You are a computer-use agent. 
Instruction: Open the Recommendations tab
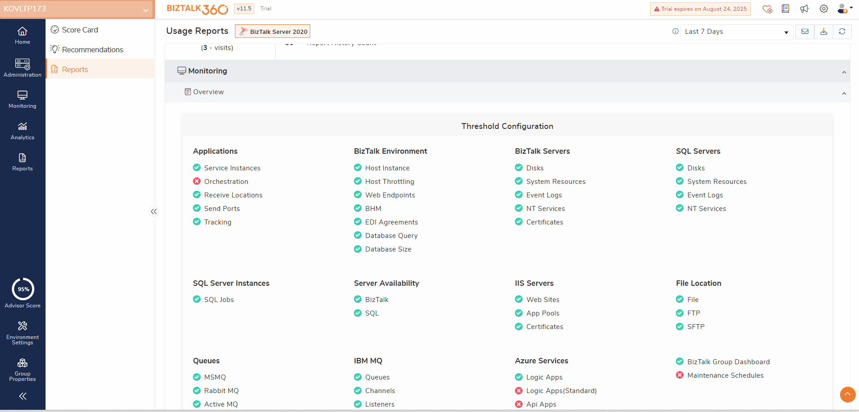(92, 50)
